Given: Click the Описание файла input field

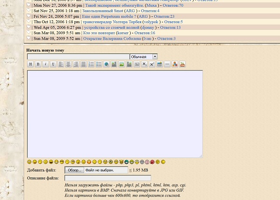Looking at the screenshot, I should (108, 178).
